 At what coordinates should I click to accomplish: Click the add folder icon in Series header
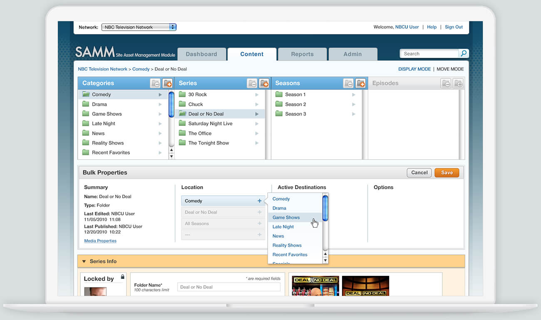click(x=264, y=84)
